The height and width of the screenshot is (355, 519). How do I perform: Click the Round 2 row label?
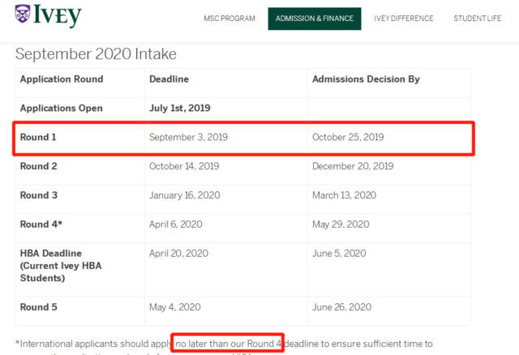(x=38, y=166)
